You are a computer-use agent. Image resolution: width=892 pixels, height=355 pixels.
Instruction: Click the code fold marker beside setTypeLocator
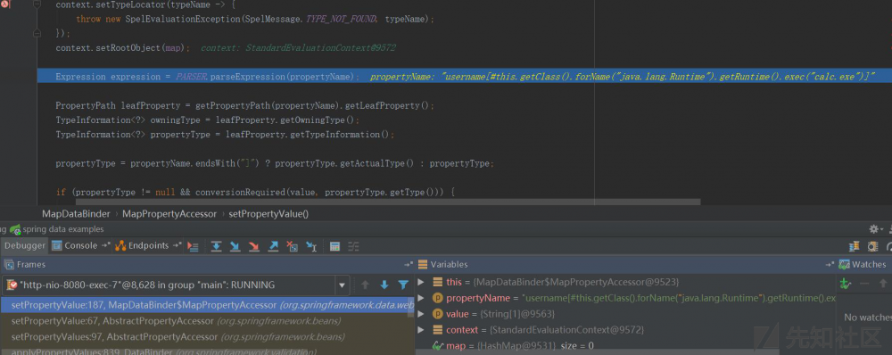pyautogui.click(x=37, y=4)
